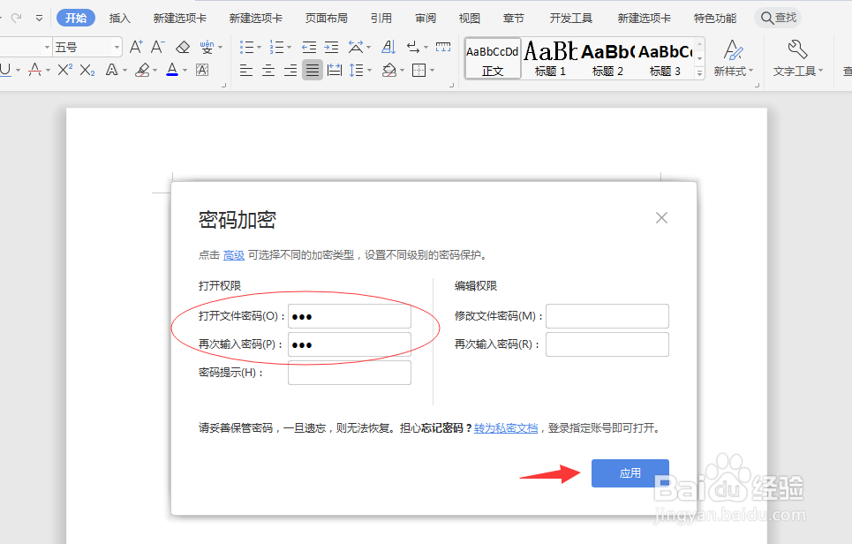Click the paragraph shading bucket icon

coord(389,70)
